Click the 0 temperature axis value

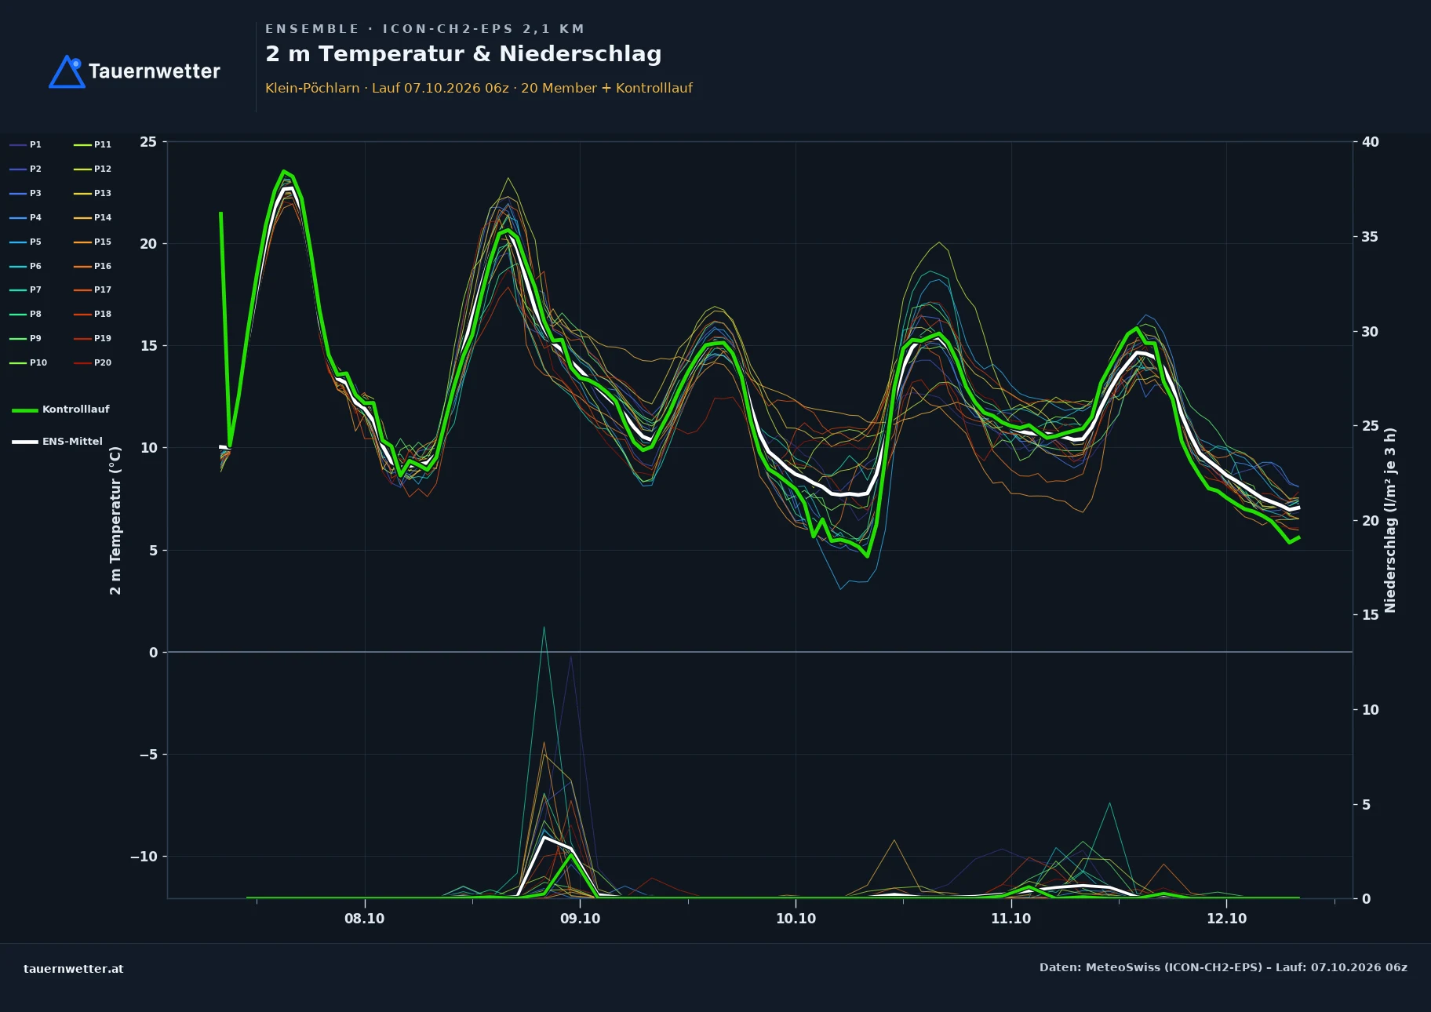pos(153,653)
